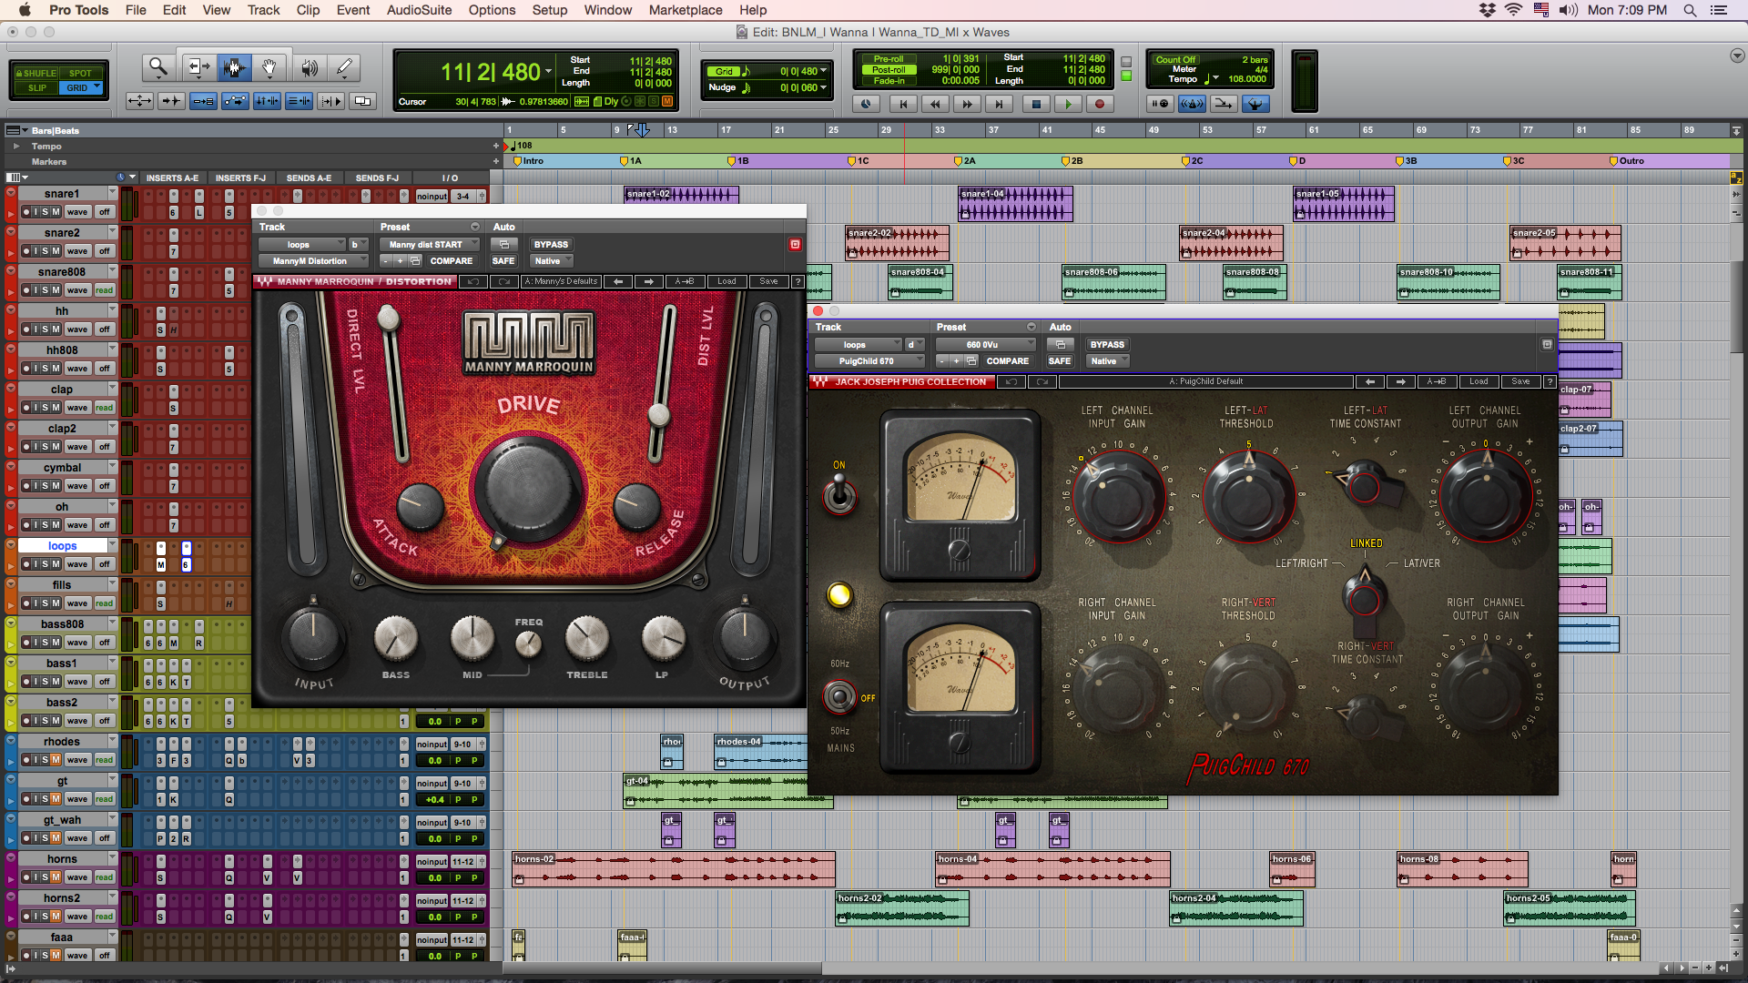This screenshot has width=1748, height=983.
Task: Click the A→B copy button in Manny Marroquin toolbar
Action: tap(684, 281)
